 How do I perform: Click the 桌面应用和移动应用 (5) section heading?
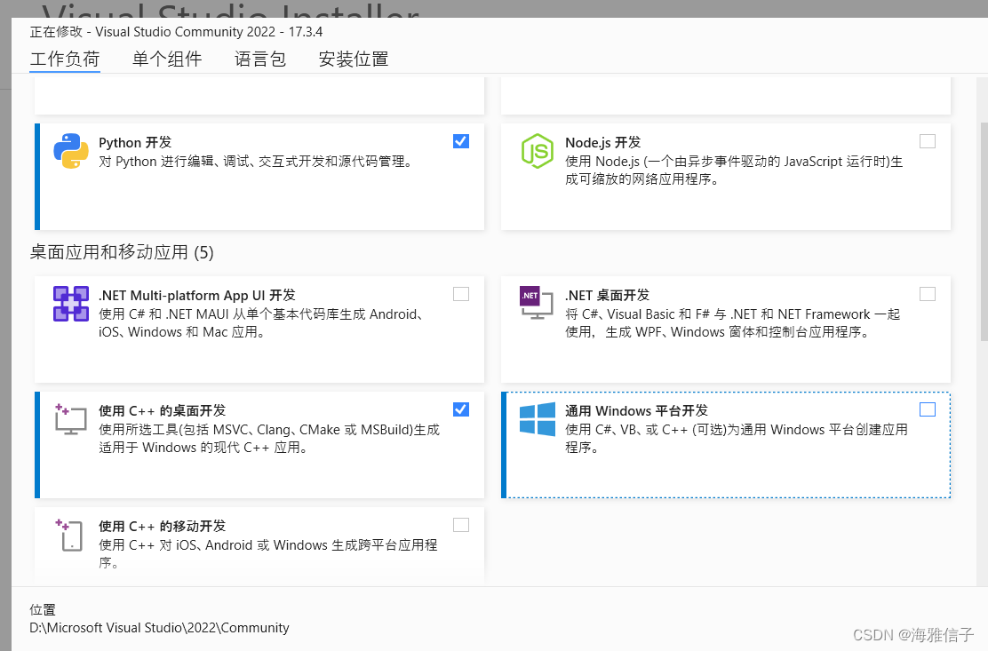click(122, 252)
